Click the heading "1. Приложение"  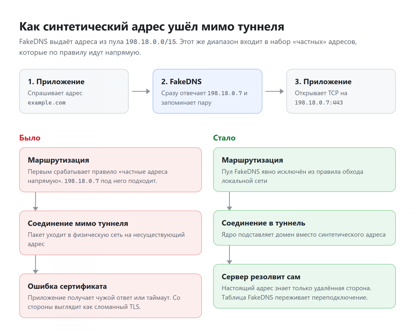(56, 82)
